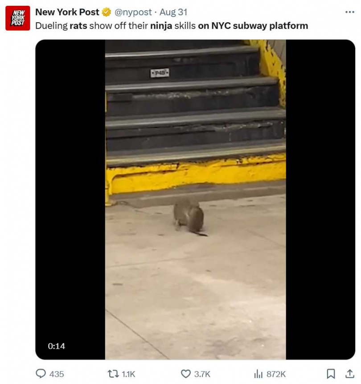Open view analytics bar chart icon
The width and height of the screenshot is (361, 384).
pyautogui.click(x=258, y=374)
